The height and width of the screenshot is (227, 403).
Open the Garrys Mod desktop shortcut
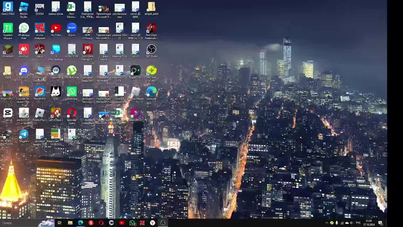(x=8, y=9)
